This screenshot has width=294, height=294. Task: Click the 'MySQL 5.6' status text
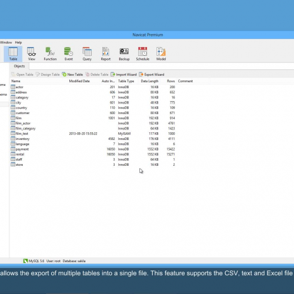coord(36,261)
